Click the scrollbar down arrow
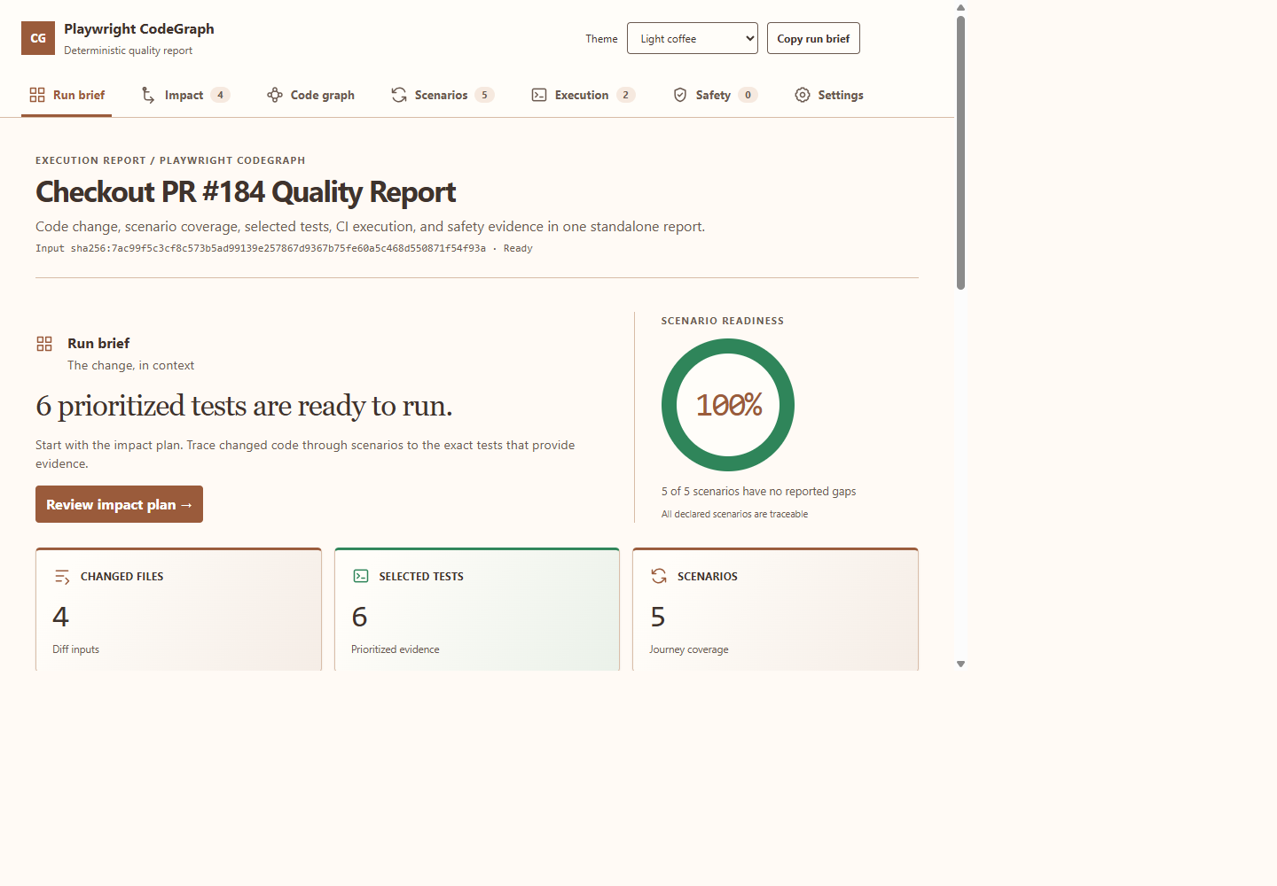 coord(960,664)
